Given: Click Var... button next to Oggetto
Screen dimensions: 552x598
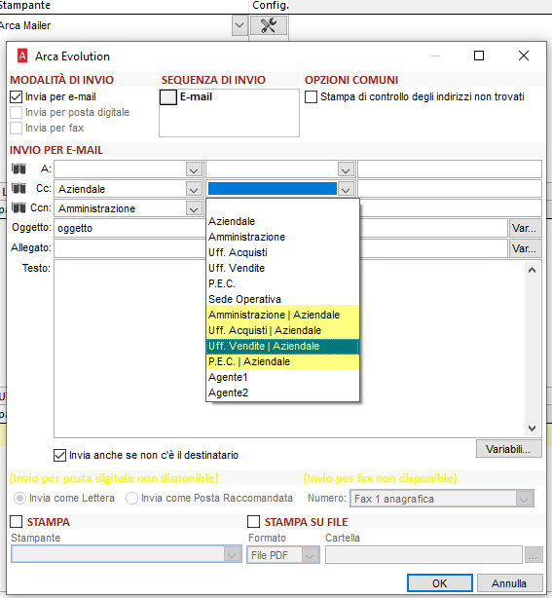Looking at the screenshot, I should click(525, 228).
